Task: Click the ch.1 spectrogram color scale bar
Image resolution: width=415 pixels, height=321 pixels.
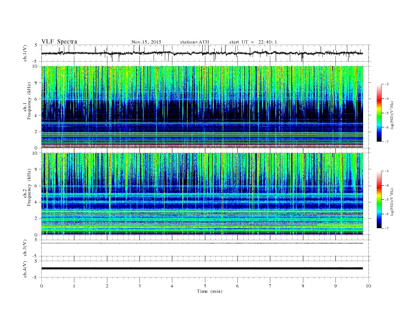Action: pyautogui.click(x=379, y=113)
